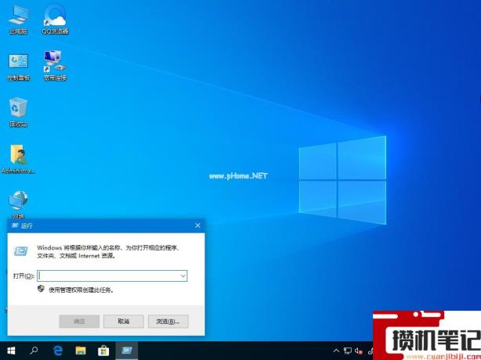Open the Windows Start menu
The width and height of the screenshot is (481, 360).
[x=11, y=351]
